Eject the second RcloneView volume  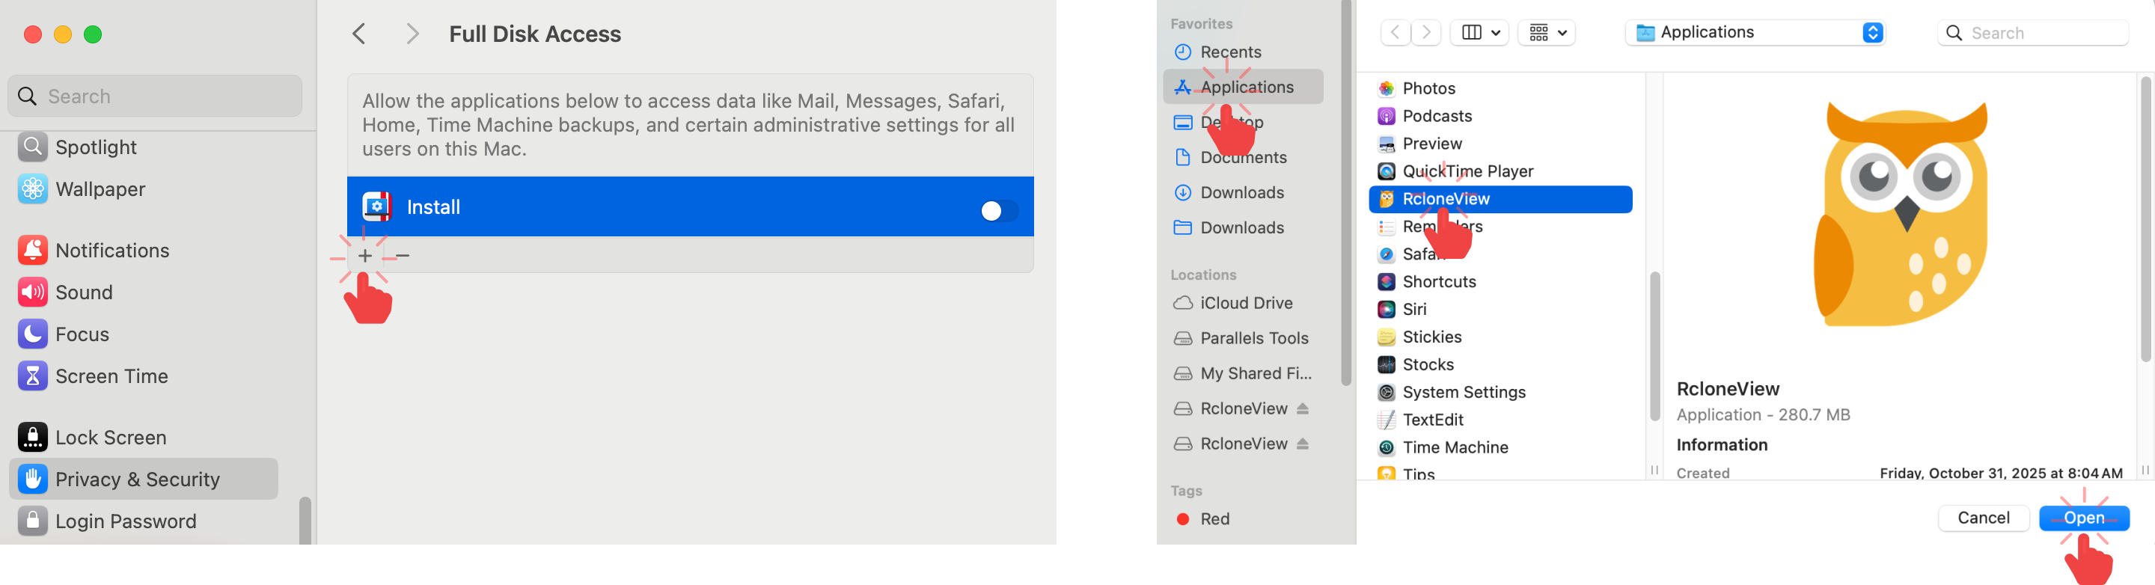[1303, 444]
